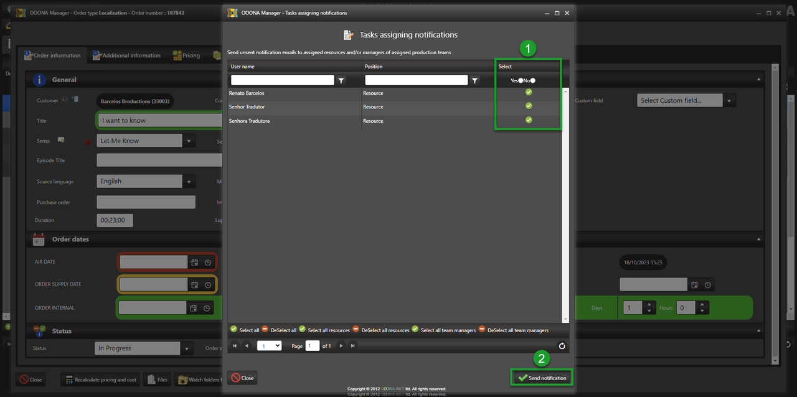Open calendar picker for AIR DATE

[194, 263]
